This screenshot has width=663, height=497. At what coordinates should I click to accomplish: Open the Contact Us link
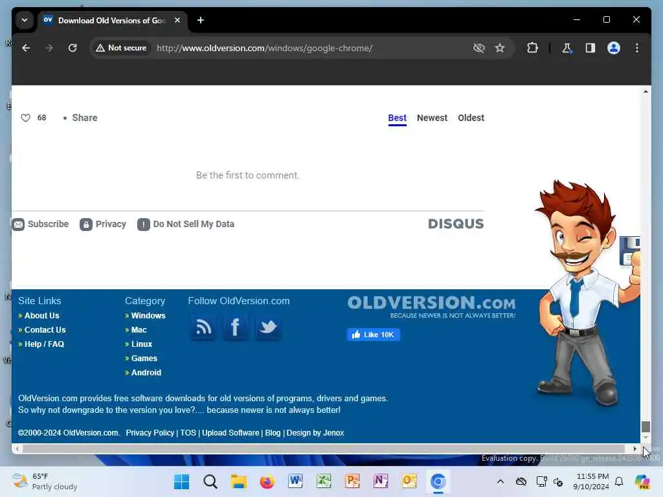coord(45,329)
